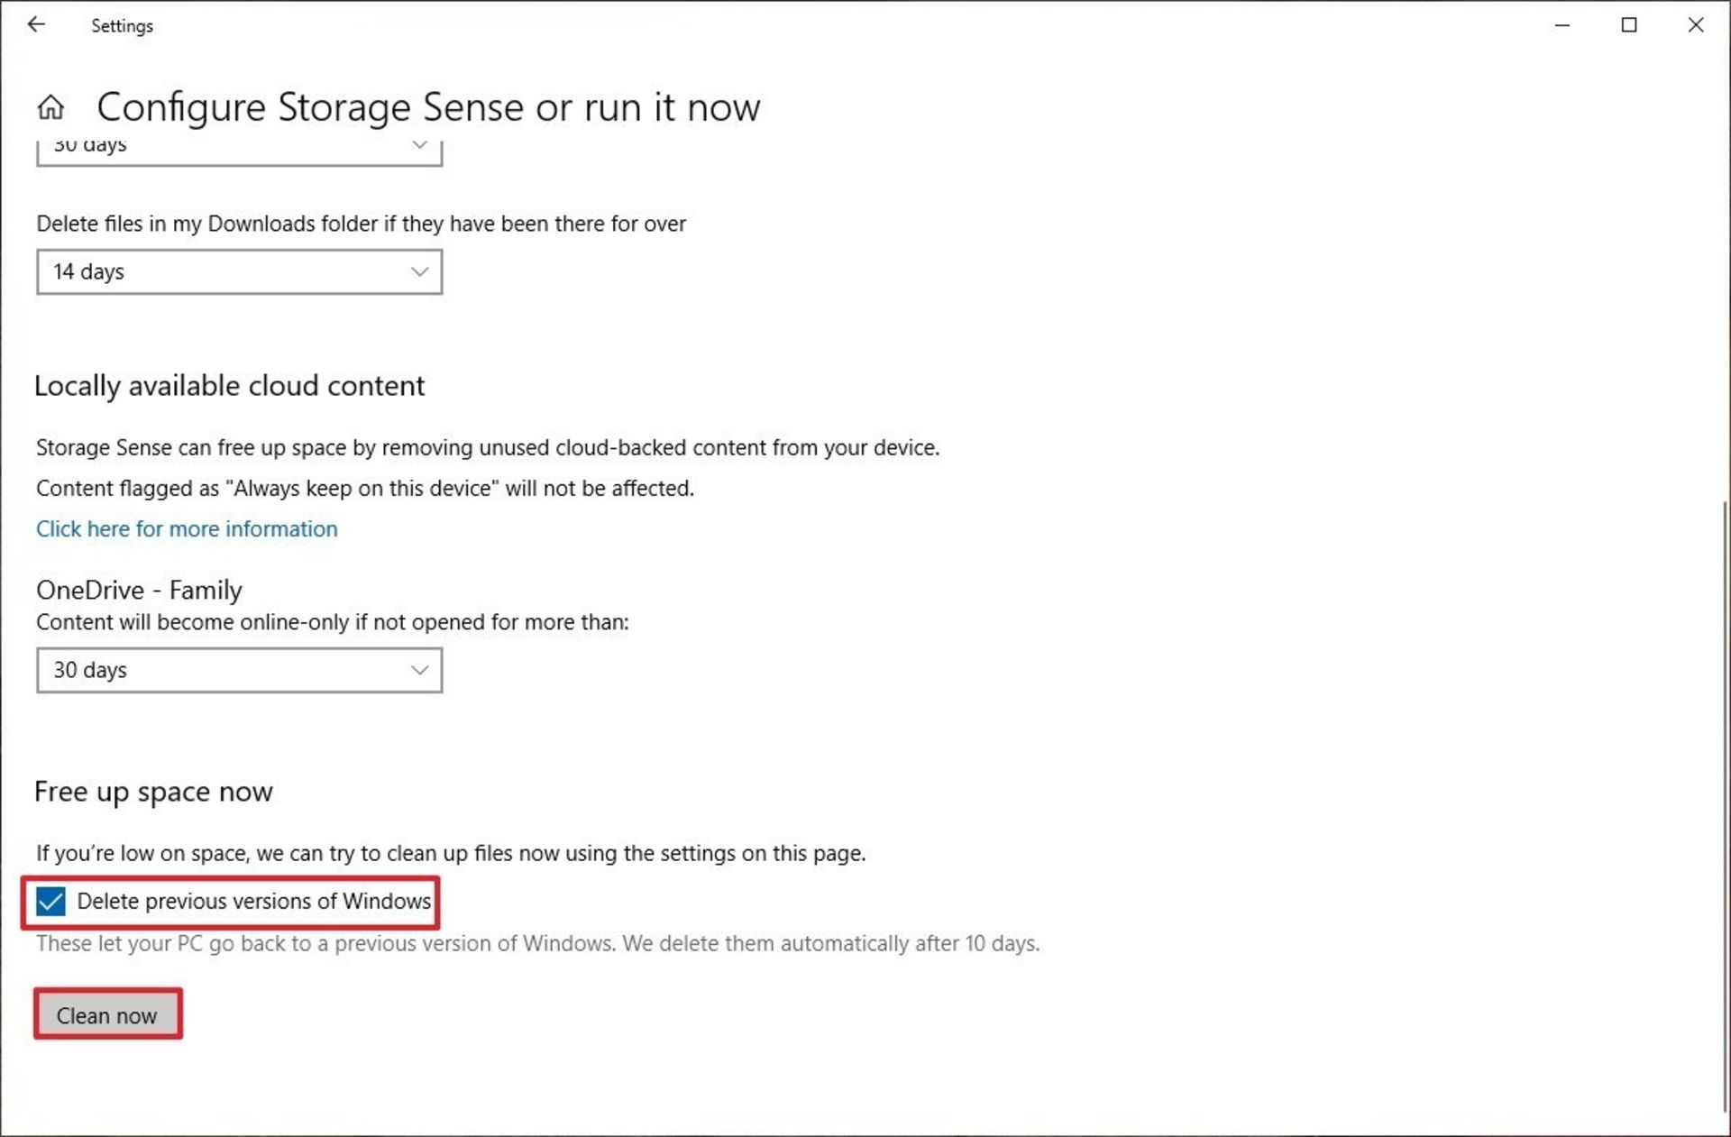
Task: Click the chevron on the OneDrive 30 days box
Action: 419,670
